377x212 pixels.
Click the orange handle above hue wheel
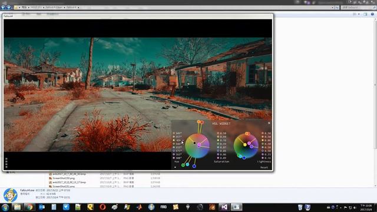pos(199,122)
